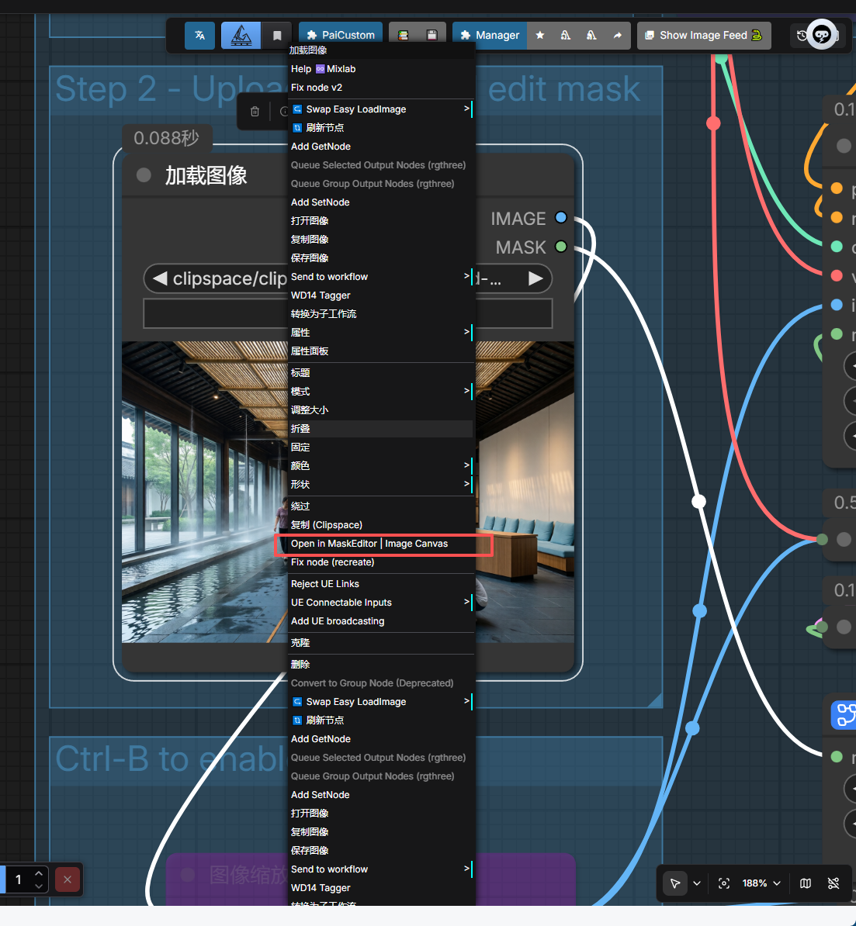The image size is (856, 926).
Task: Click the fit view target icon
Action: [723, 883]
